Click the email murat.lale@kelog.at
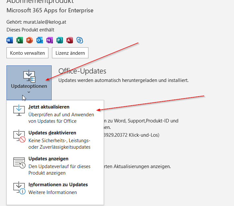 click(45, 22)
